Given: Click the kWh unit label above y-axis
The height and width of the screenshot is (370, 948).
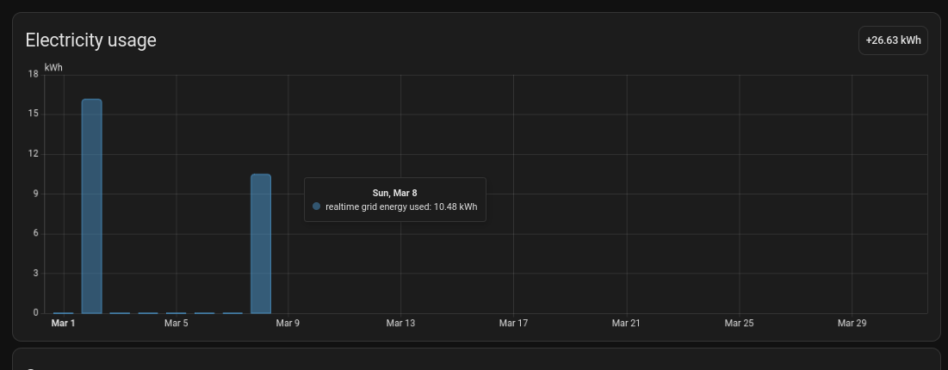Looking at the screenshot, I should tap(53, 67).
